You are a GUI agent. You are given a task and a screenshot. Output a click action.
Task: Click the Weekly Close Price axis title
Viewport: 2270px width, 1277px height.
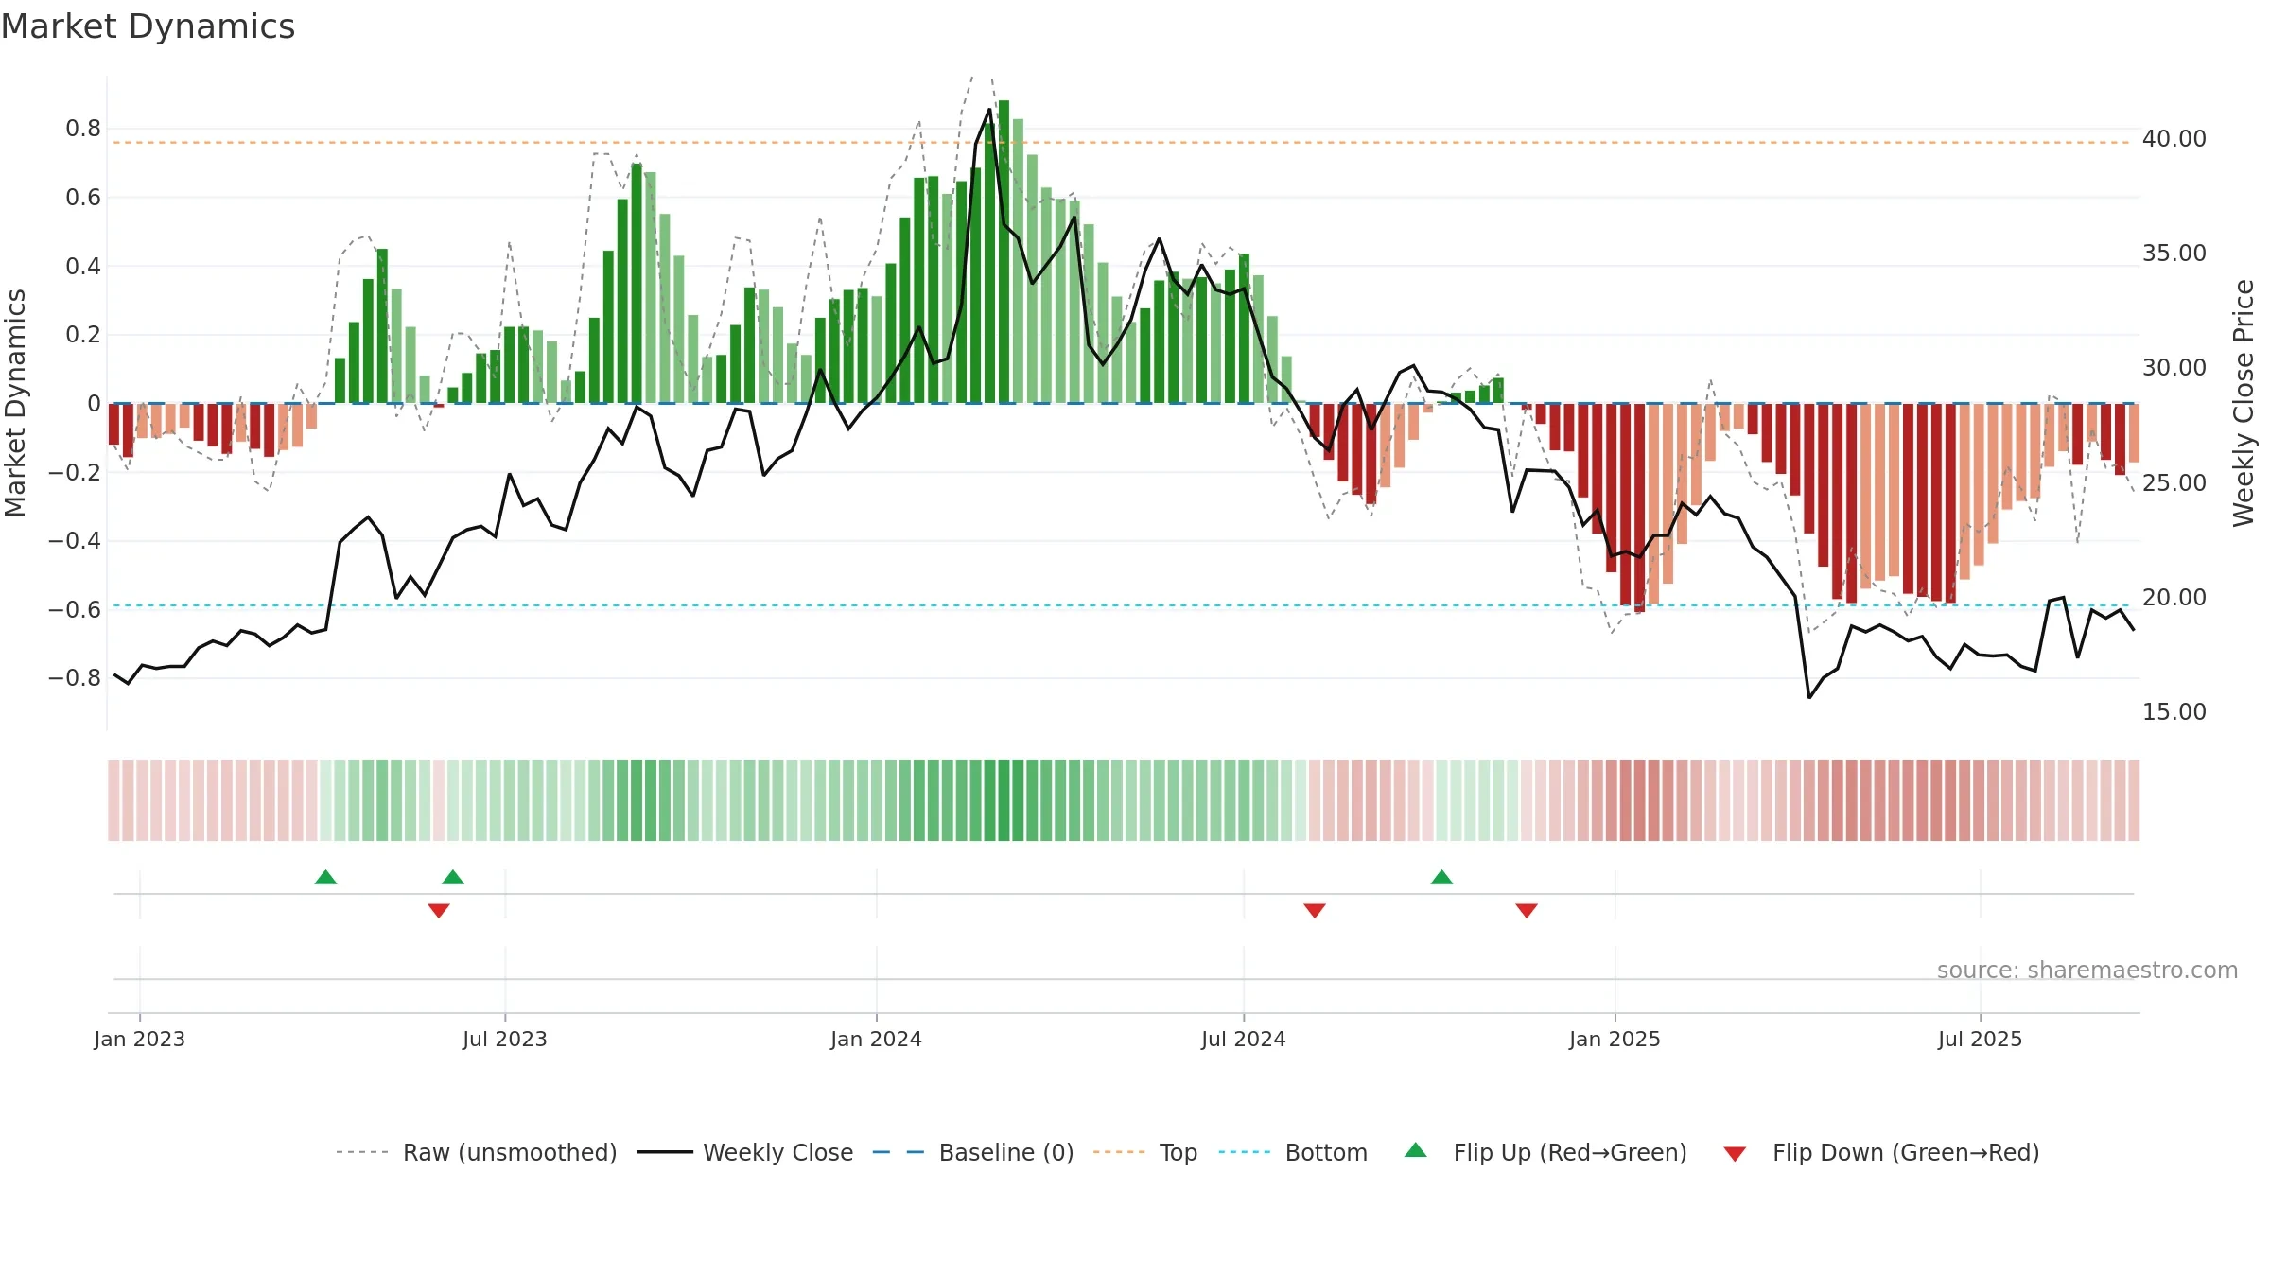pyautogui.click(x=2244, y=403)
